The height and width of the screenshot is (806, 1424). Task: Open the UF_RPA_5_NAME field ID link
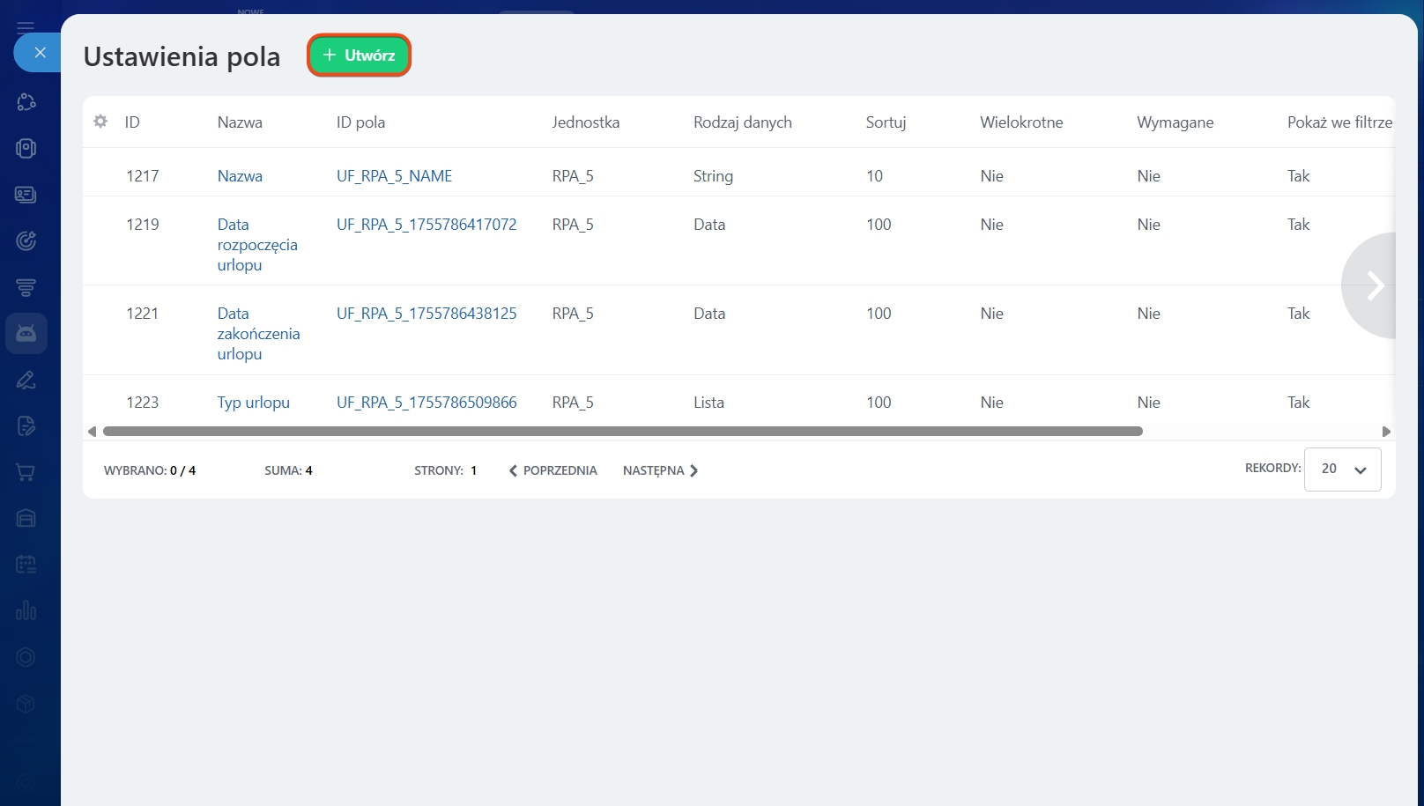point(394,176)
